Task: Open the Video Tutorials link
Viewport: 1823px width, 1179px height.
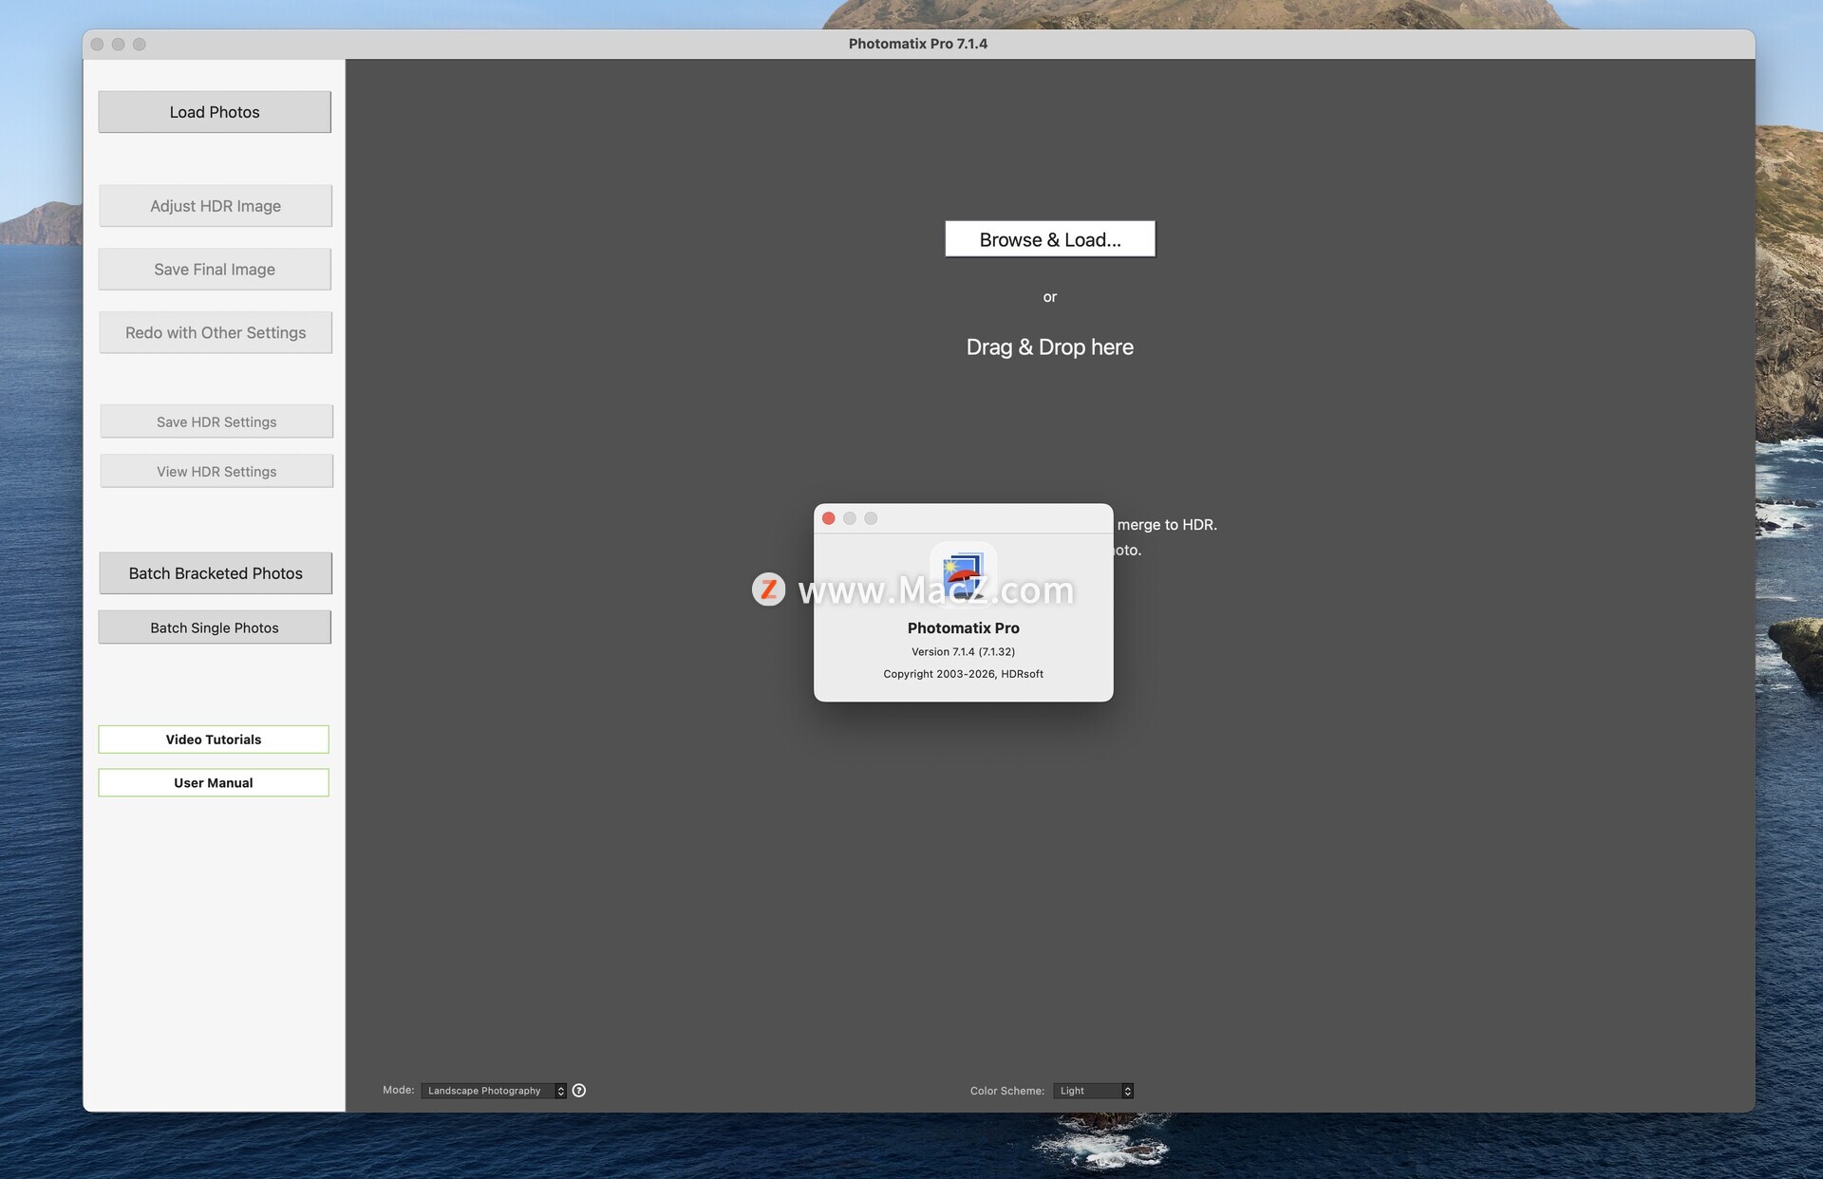Action: 214,739
